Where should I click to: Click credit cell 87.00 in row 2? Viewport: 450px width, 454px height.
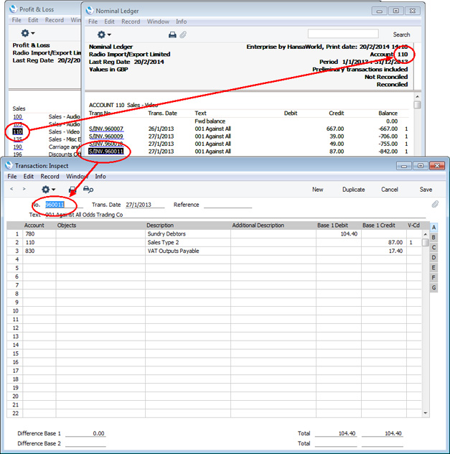click(384, 242)
